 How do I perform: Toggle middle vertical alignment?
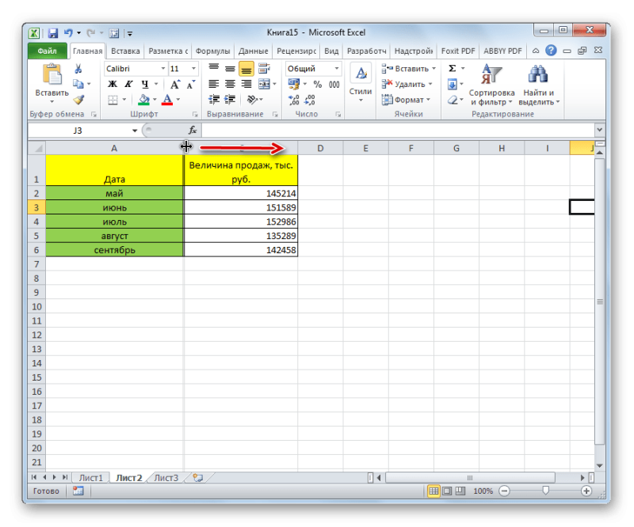[230, 69]
